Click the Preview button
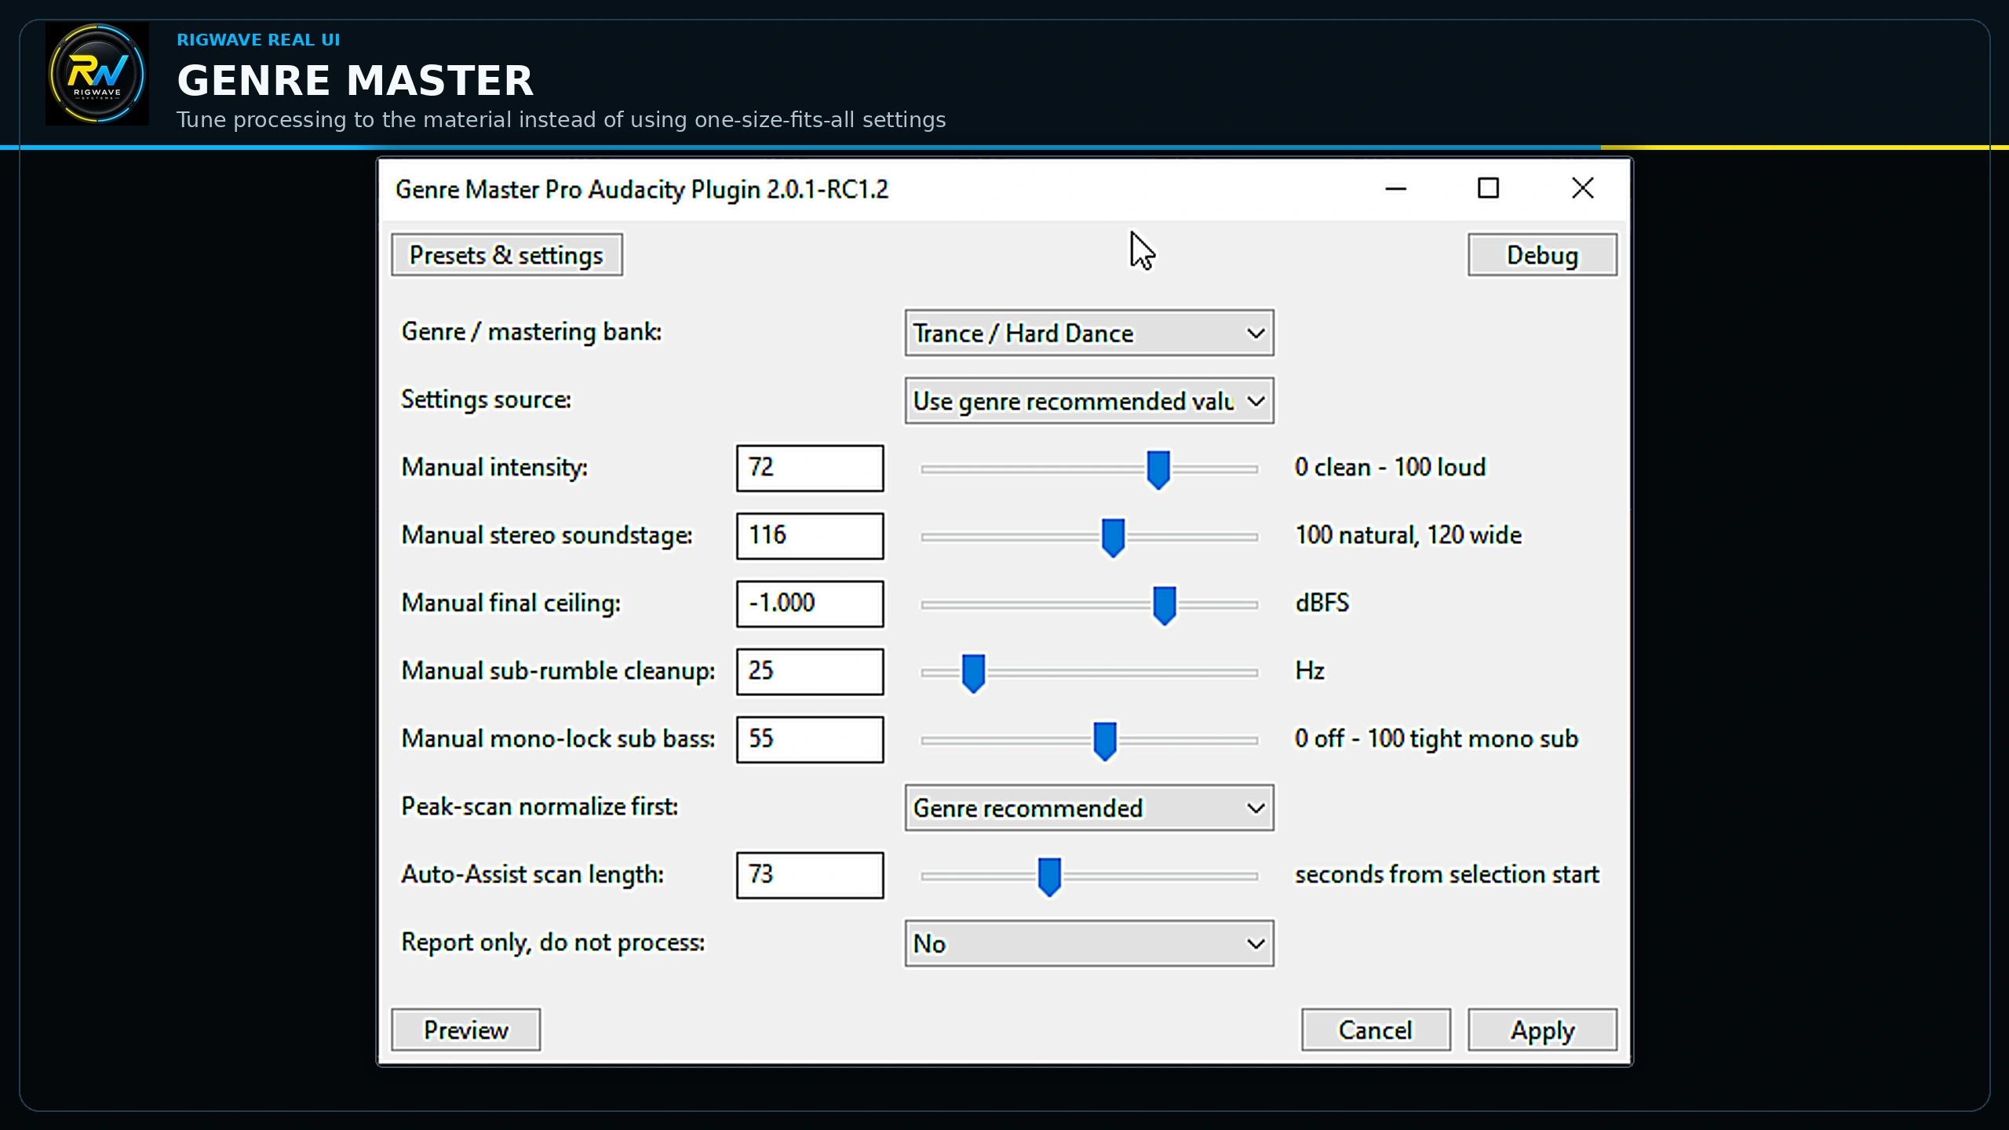This screenshot has height=1130, width=2009. tap(466, 1030)
